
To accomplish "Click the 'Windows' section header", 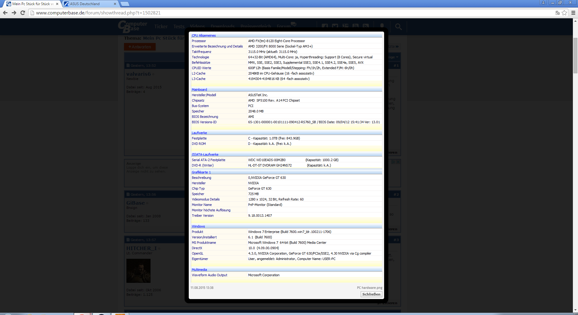I will coord(198,226).
